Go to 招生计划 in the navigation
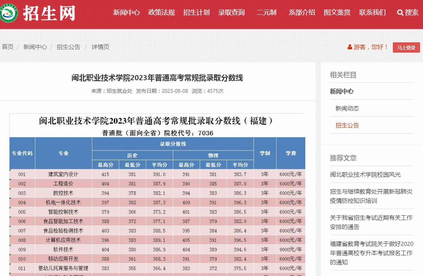This screenshot has height=276, width=423. click(196, 13)
